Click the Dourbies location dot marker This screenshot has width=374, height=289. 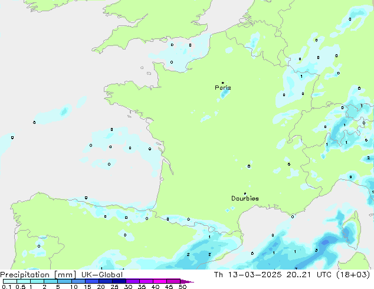coord(245,193)
